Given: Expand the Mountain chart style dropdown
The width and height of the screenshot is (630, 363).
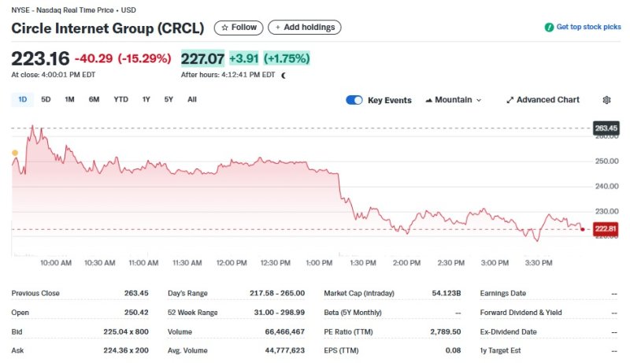Looking at the screenshot, I should (478, 101).
